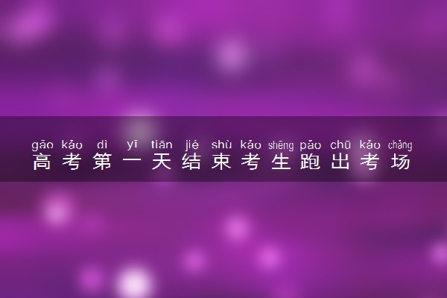Select the pinyin label shù

221,145
